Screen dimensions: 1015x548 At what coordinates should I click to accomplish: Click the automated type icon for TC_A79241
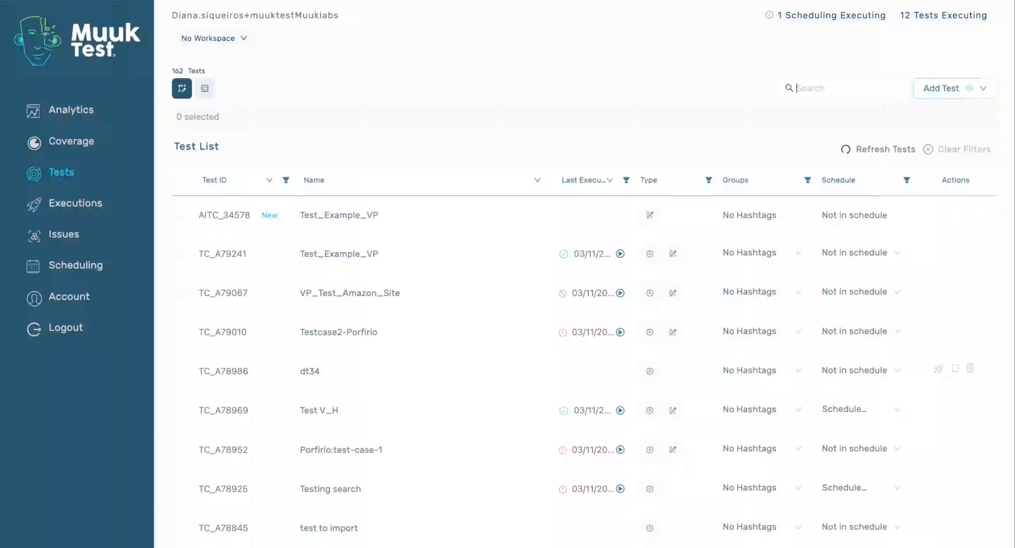tap(650, 254)
